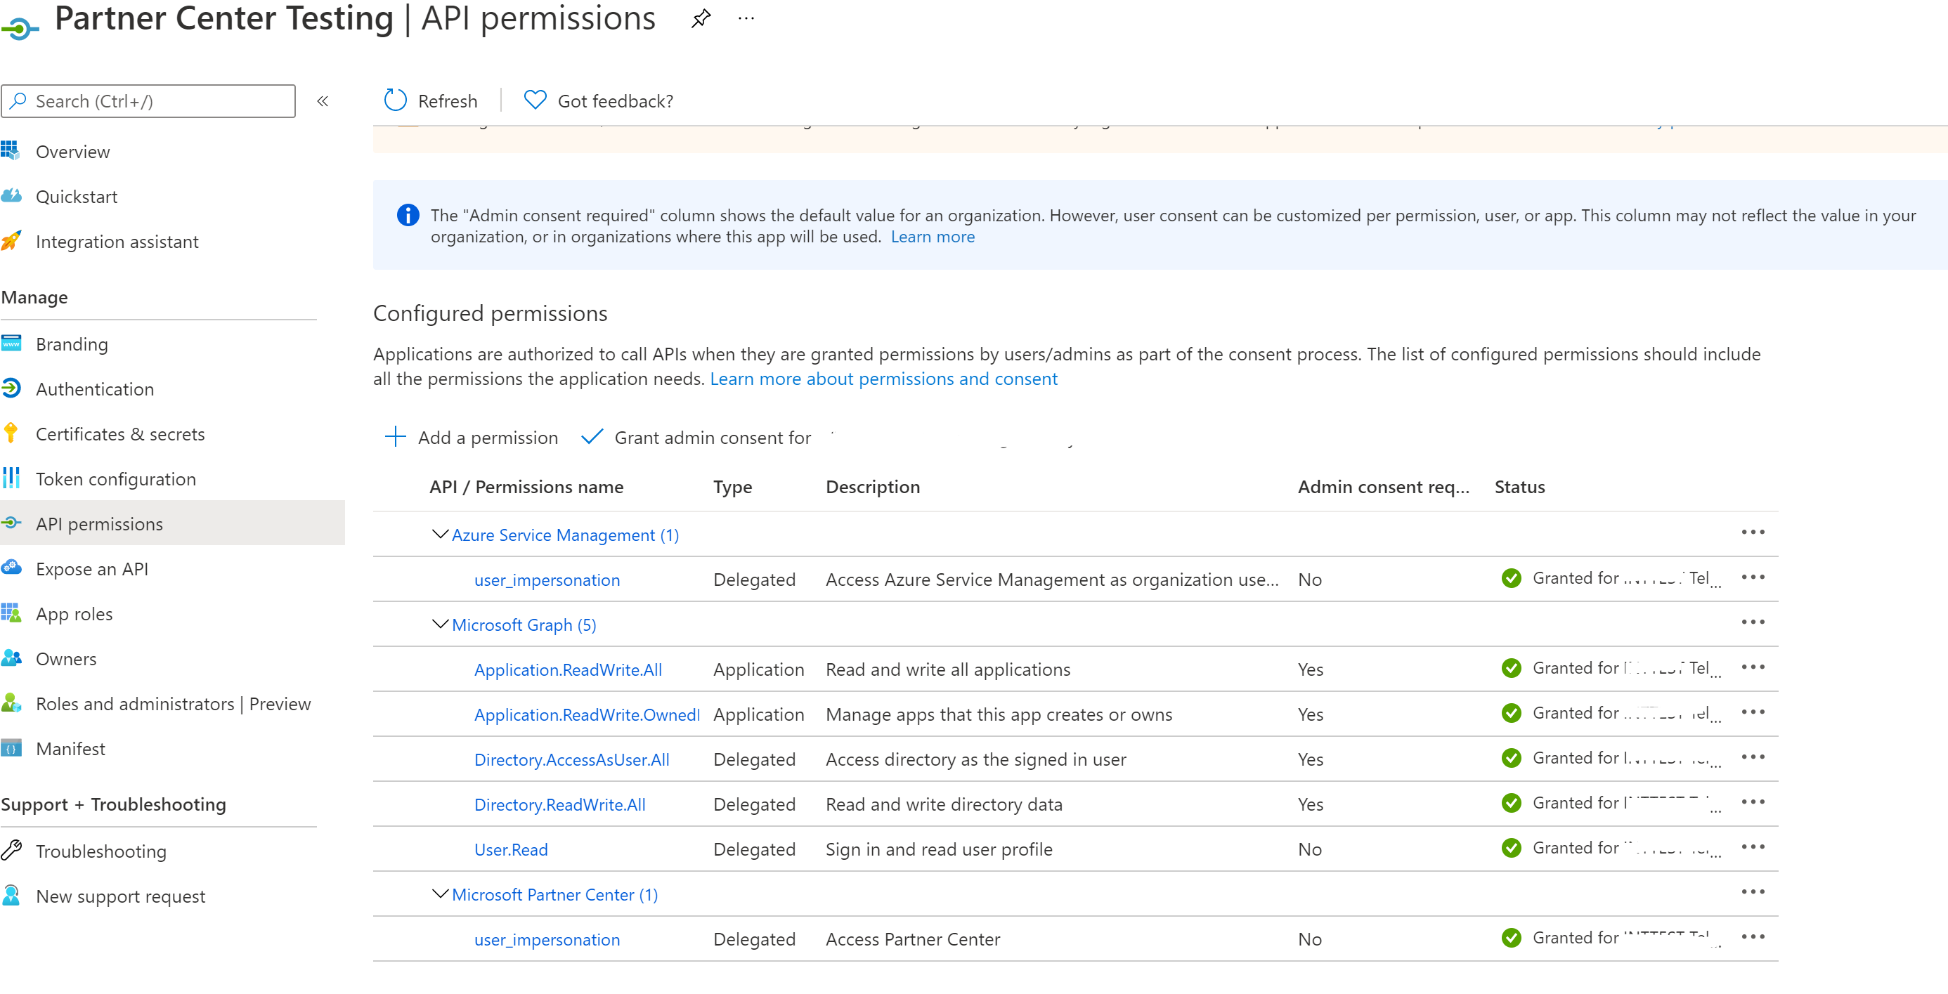This screenshot has width=1948, height=994.
Task: Pin the API permissions page
Action: (700, 18)
